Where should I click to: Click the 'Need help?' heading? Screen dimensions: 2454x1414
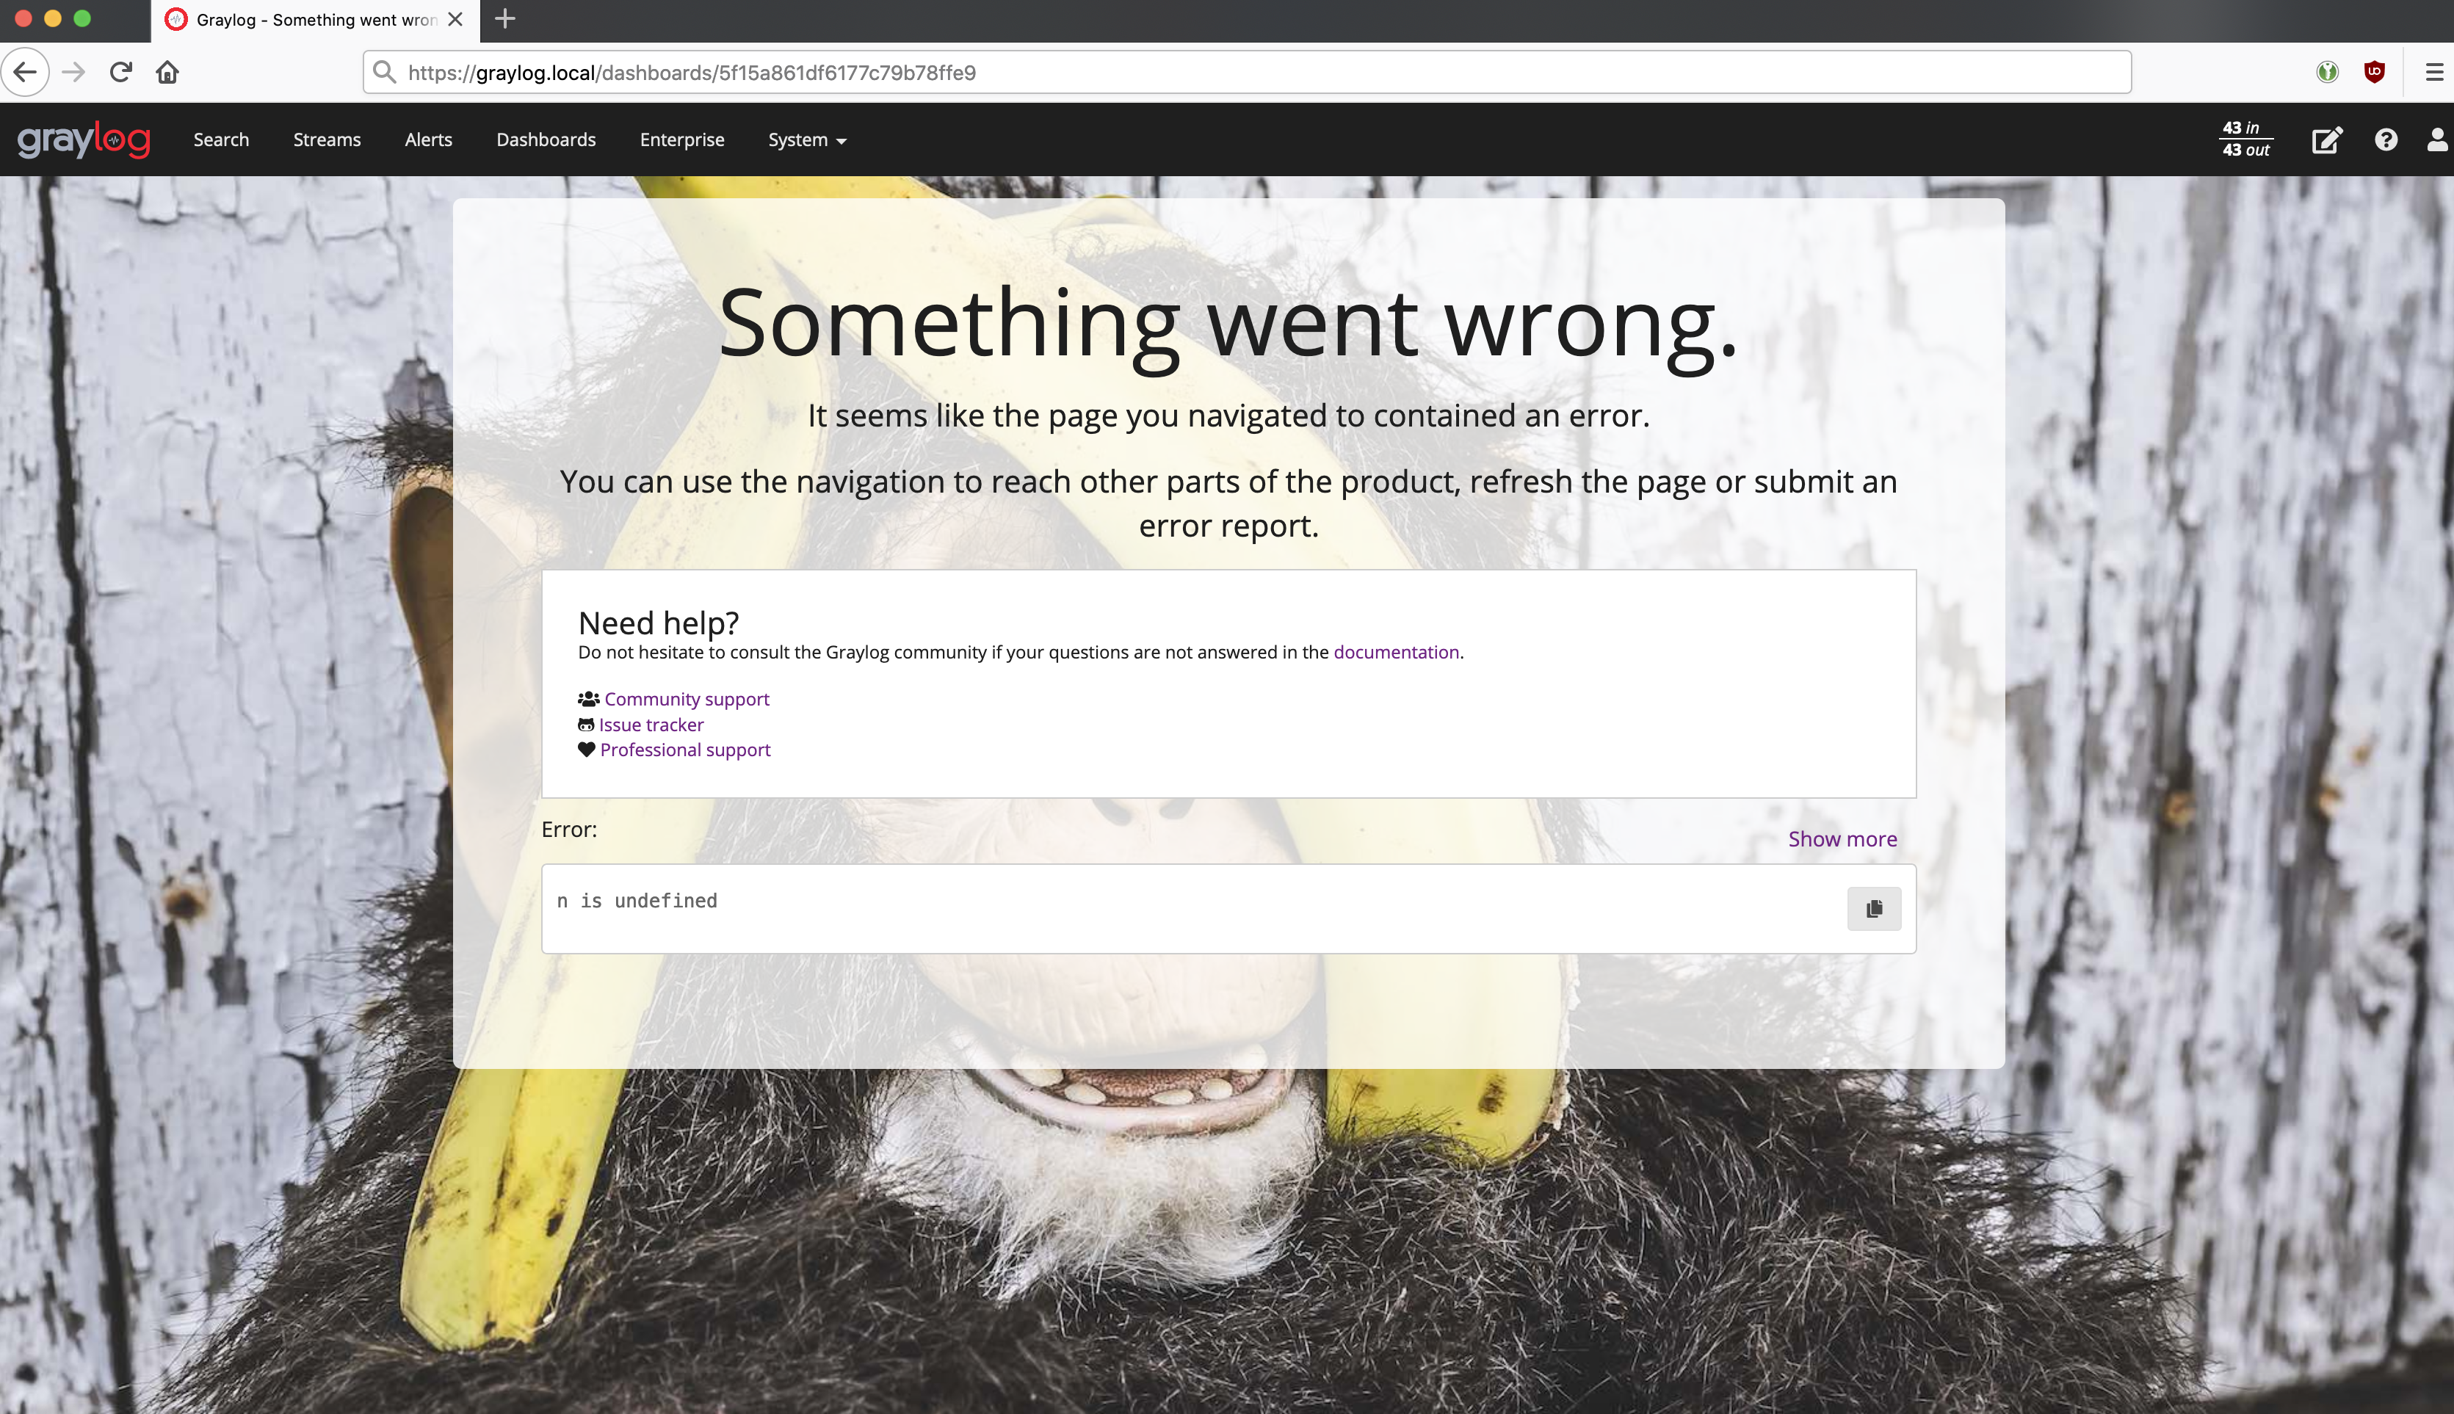[x=659, y=623]
